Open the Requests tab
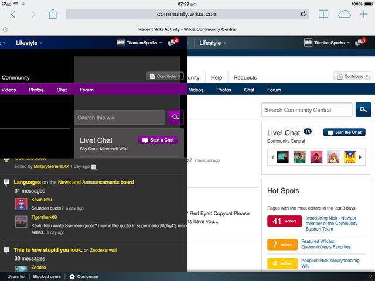The height and width of the screenshot is (281, 375). pyautogui.click(x=245, y=78)
